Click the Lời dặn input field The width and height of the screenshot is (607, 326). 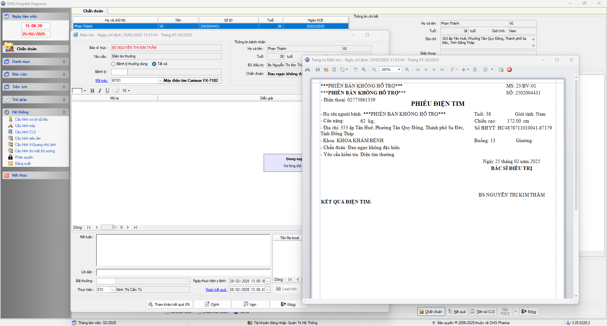[183, 272]
